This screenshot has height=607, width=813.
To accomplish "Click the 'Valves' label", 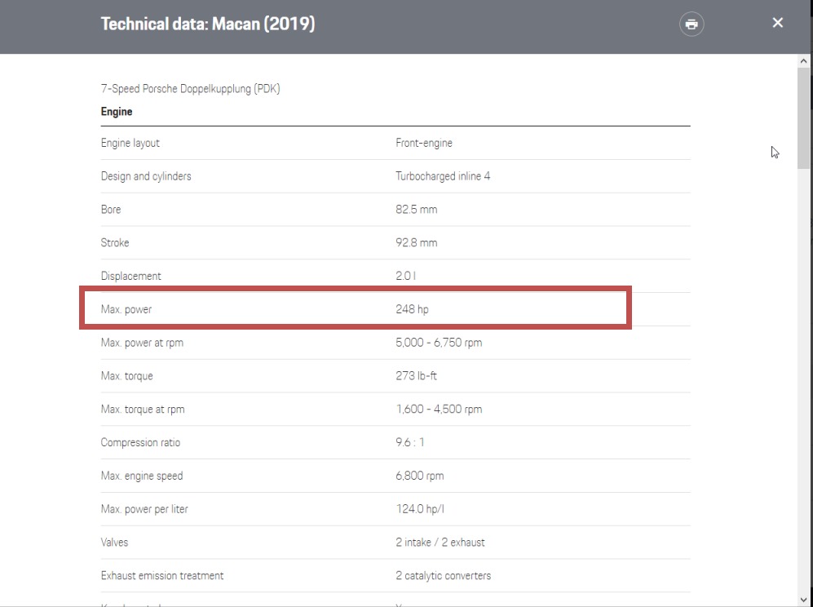I will pos(114,543).
